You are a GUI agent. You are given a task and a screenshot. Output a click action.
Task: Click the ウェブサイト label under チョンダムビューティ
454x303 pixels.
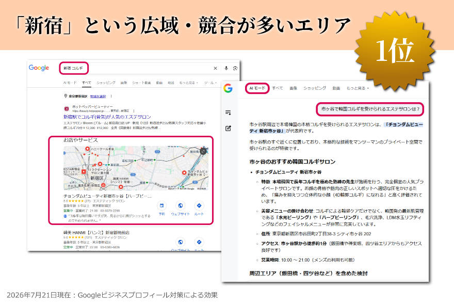pyautogui.click(x=181, y=214)
